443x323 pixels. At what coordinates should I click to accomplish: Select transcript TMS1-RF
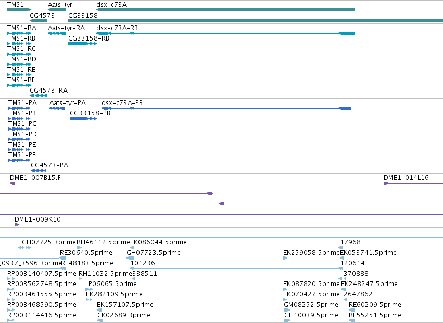coord(21,80)
